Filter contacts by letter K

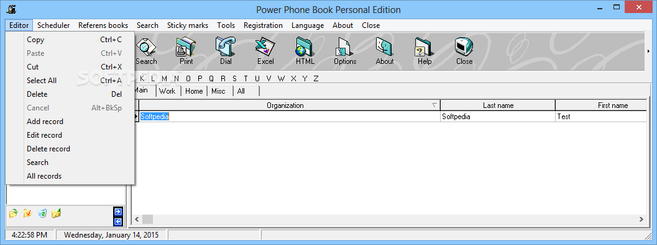(142, 78)
